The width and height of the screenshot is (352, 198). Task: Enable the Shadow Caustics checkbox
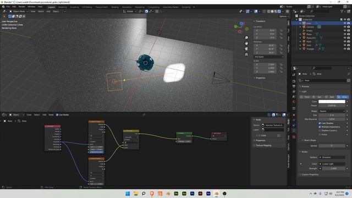pos(320,131)
